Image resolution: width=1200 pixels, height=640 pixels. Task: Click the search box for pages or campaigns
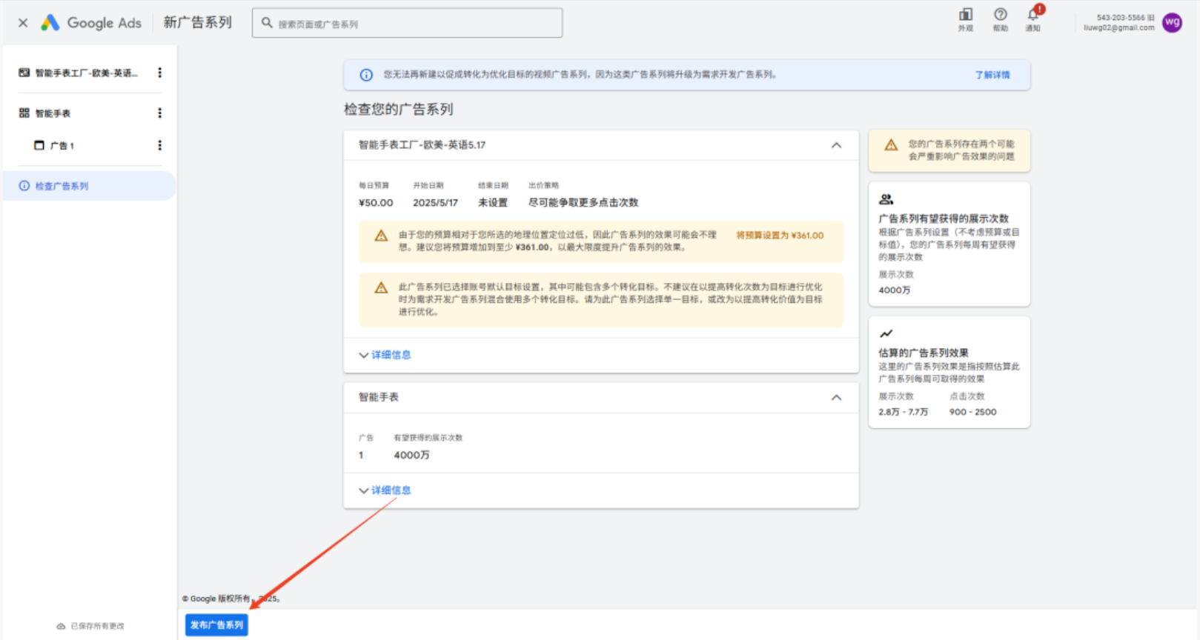tap(407, 23)
